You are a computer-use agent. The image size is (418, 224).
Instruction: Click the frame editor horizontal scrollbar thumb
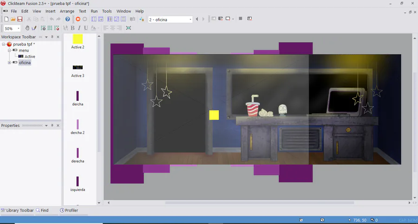click(x=259, y=203)
